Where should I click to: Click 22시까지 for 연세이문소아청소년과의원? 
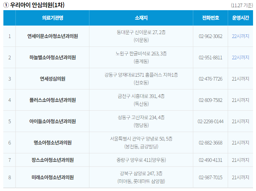241,36
